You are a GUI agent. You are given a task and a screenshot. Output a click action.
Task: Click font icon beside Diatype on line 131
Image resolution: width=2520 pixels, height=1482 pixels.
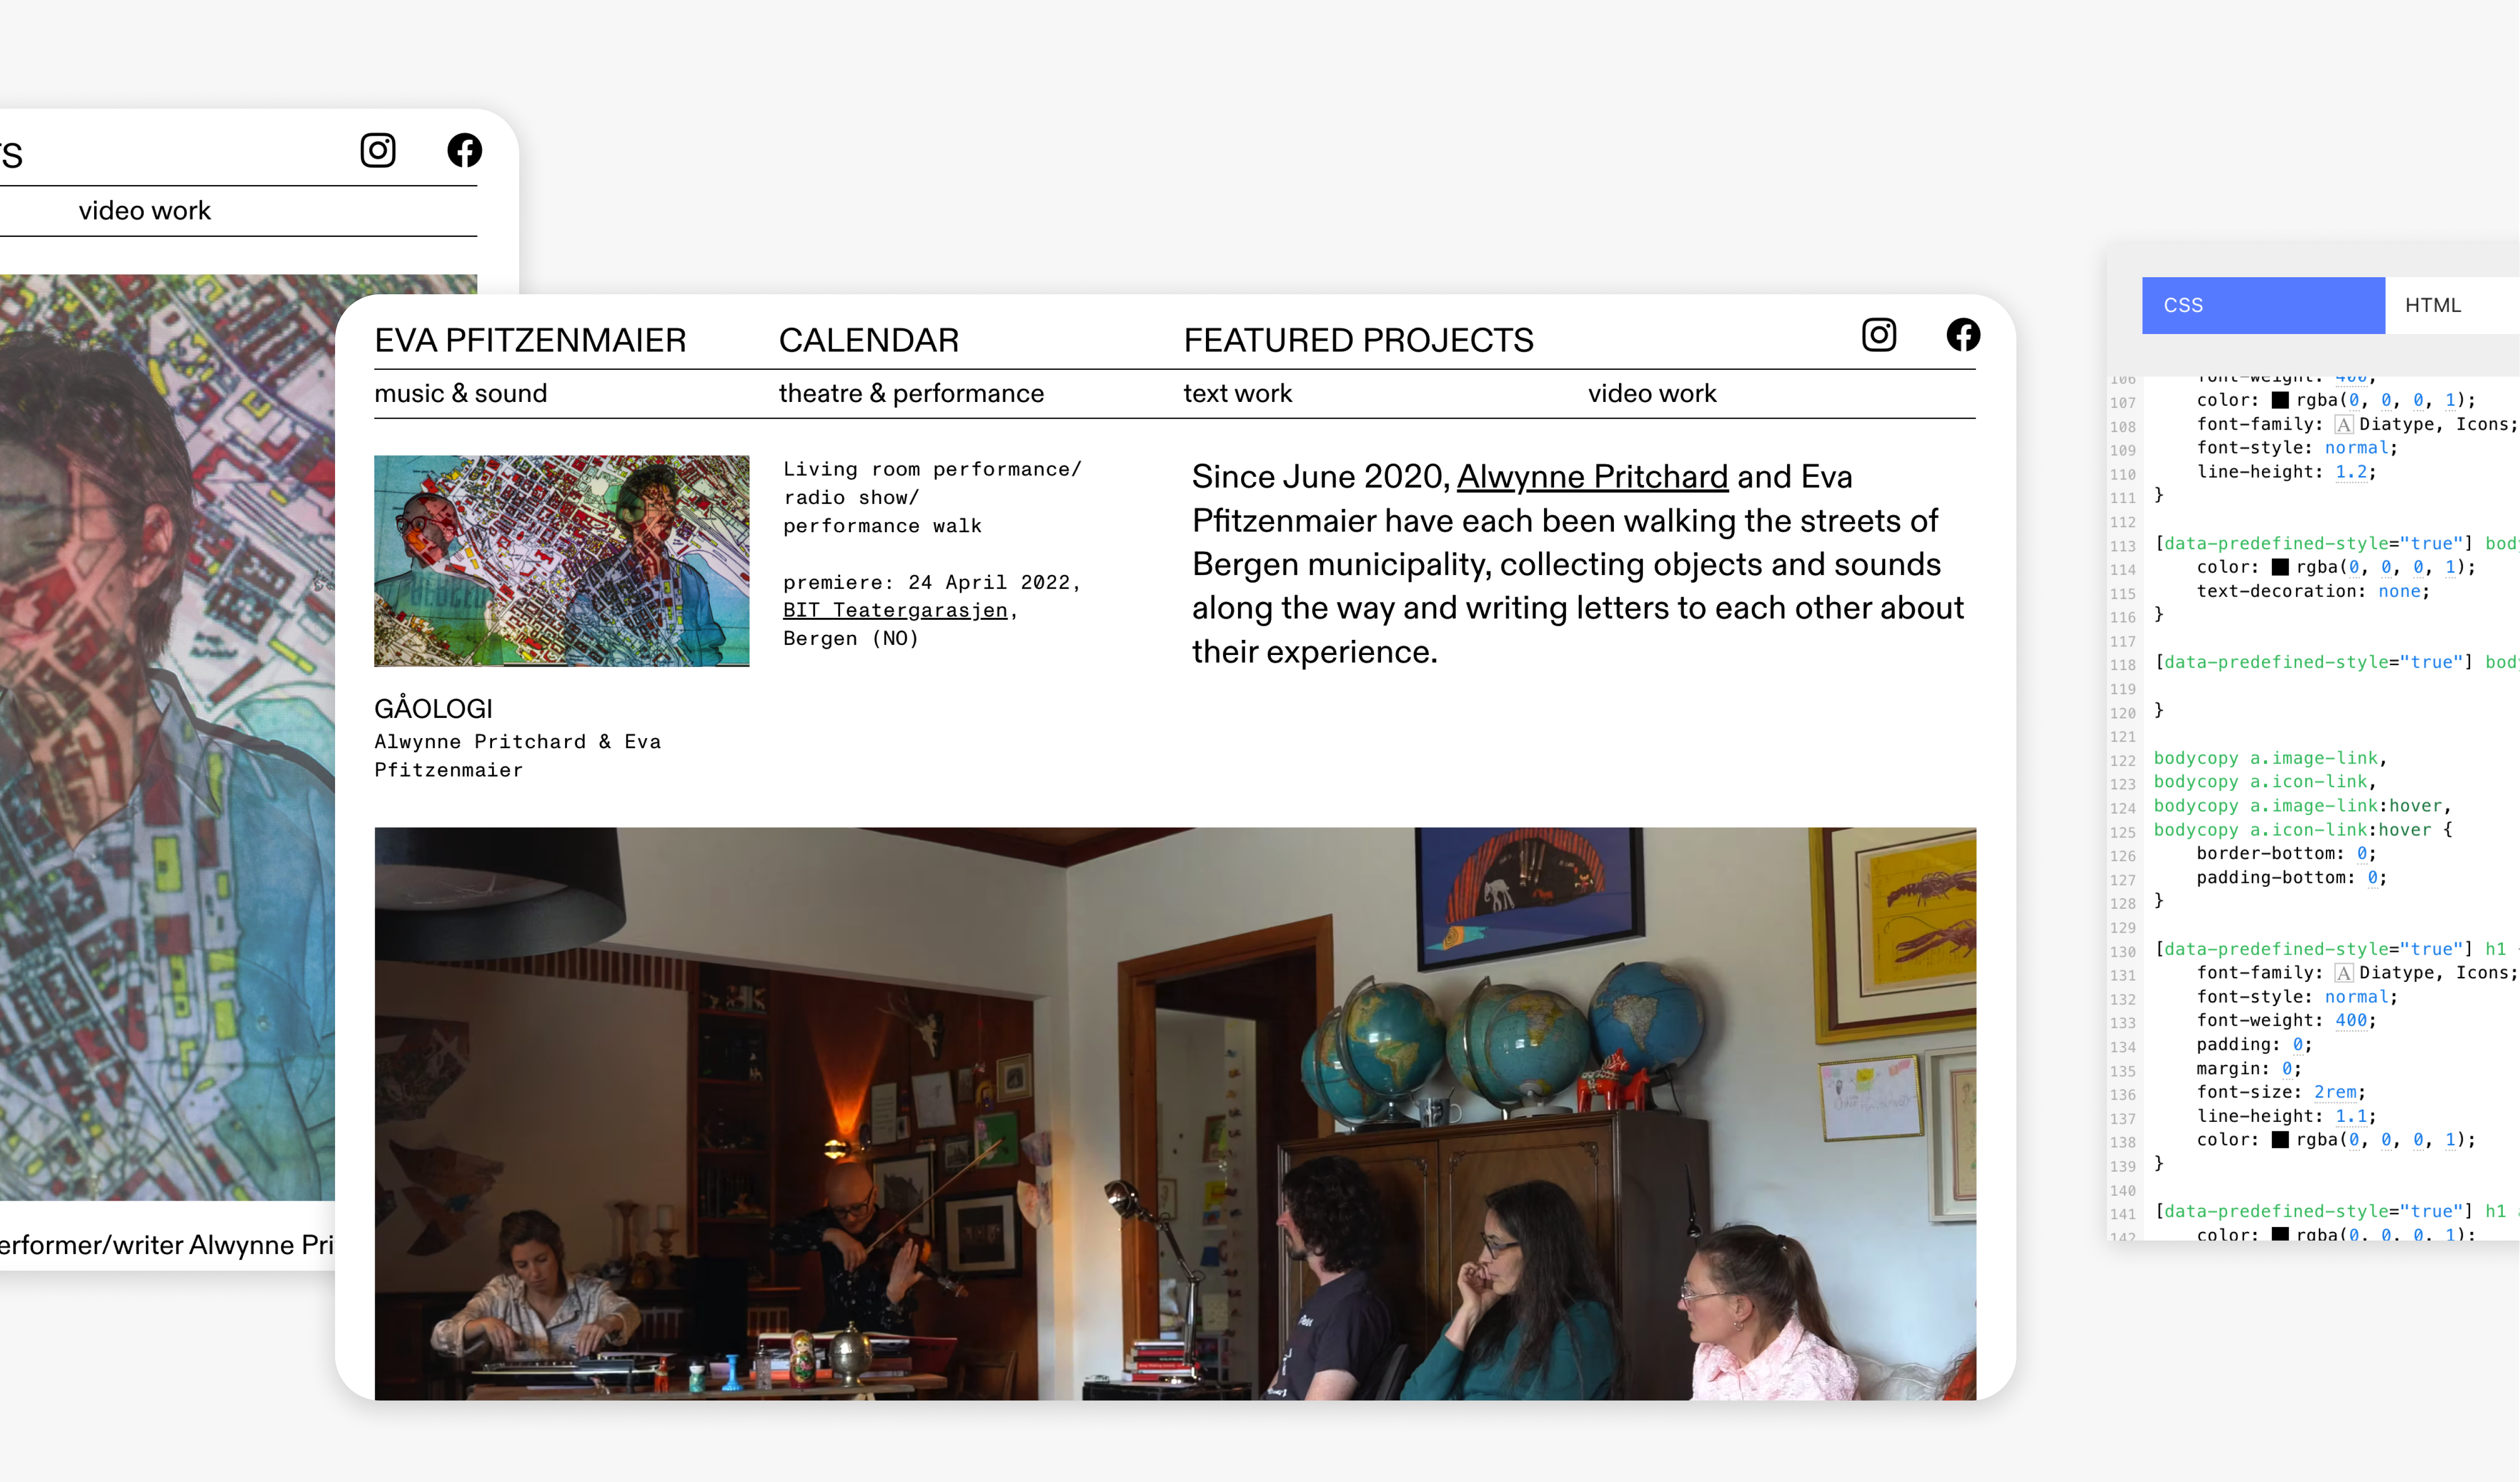pyautogui.click(x=2344, y=973)
